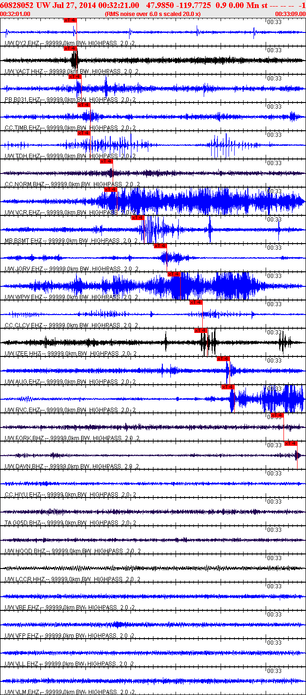Select the red arrival marker on UW.VCR.EHZ
The height and width of the screenshot is (695, 306).
click(111, 190)
